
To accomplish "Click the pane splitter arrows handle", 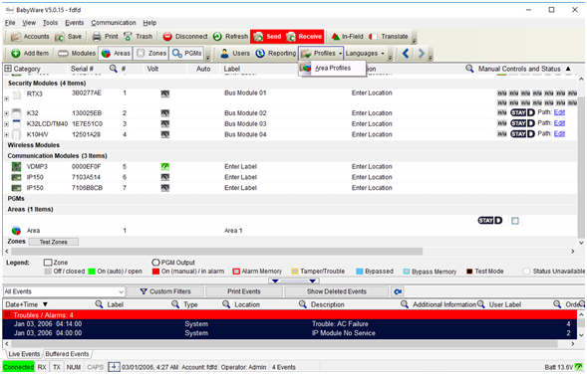I will click(293, 280).
